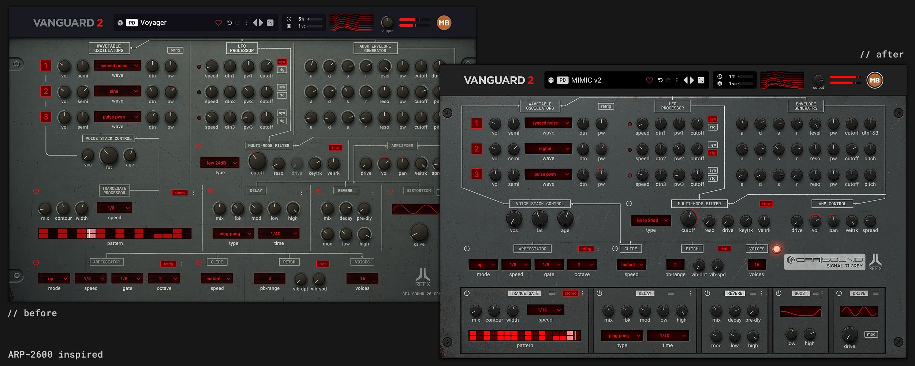Image resolution: width=915 pixels, height=366 pixels.
Task: Open the Drive hamburger menu in MIMIC v2
Action: [x=876, y=293]
